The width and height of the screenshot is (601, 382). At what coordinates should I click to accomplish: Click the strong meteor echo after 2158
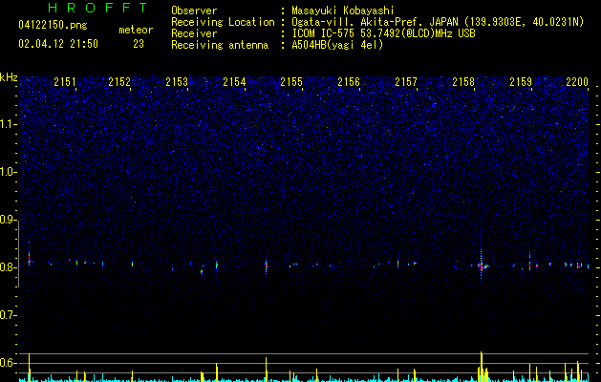[x=482, y=265]
